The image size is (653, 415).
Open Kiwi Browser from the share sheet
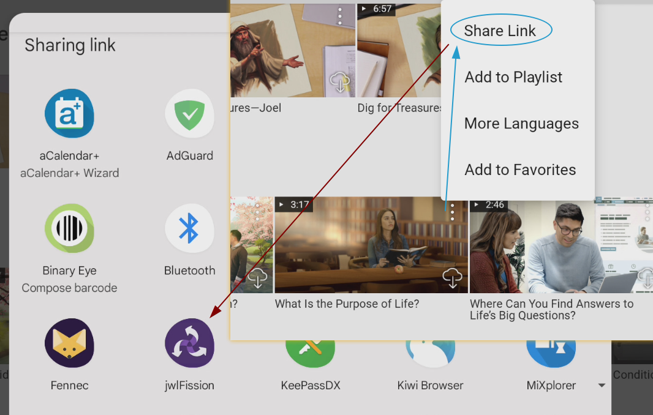click(430, 354)
